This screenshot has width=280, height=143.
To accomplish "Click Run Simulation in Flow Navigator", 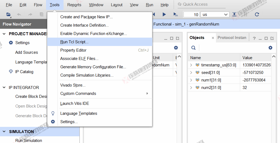I will [29, 140].
